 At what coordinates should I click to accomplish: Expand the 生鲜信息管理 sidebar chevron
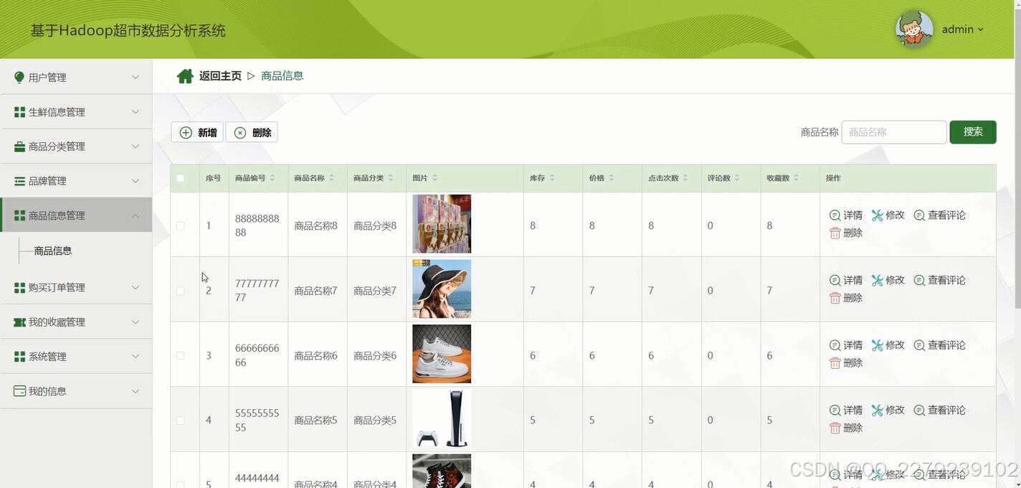tap(136, 111)
